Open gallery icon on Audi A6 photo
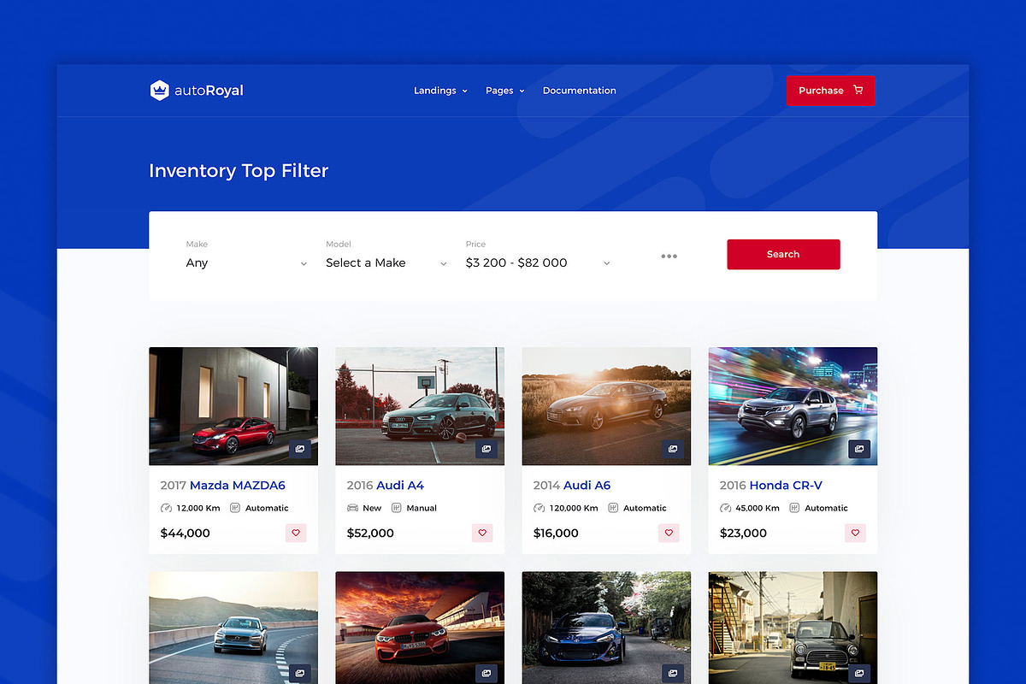Image resolution: width=1026 pixels, height=684 pixels. click(x=673, y=449)
